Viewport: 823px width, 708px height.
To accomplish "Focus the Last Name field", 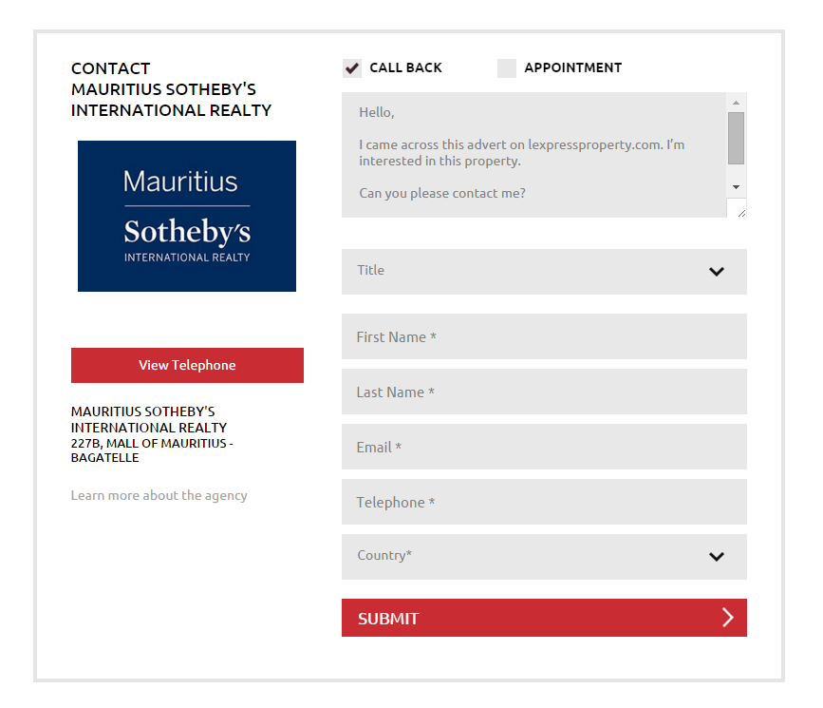I will [544, 392].
